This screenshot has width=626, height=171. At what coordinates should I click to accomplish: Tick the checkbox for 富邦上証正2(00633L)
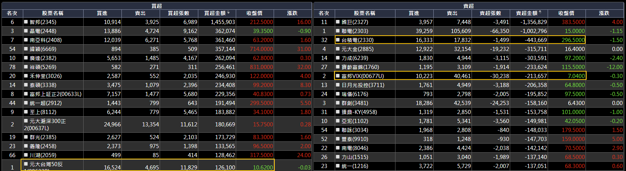pos(26,94)
